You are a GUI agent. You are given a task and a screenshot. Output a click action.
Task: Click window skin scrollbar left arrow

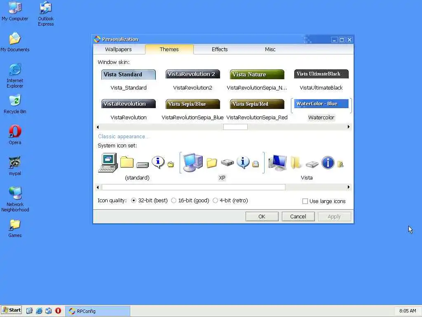[x=98, y=127]
